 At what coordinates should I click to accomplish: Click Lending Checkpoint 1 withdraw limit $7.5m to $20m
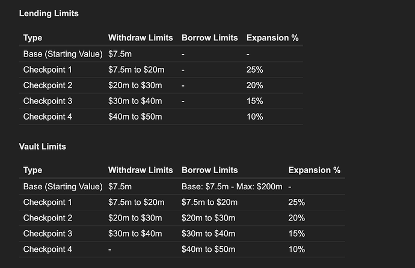pyautogui.click(x=137, y=70)
